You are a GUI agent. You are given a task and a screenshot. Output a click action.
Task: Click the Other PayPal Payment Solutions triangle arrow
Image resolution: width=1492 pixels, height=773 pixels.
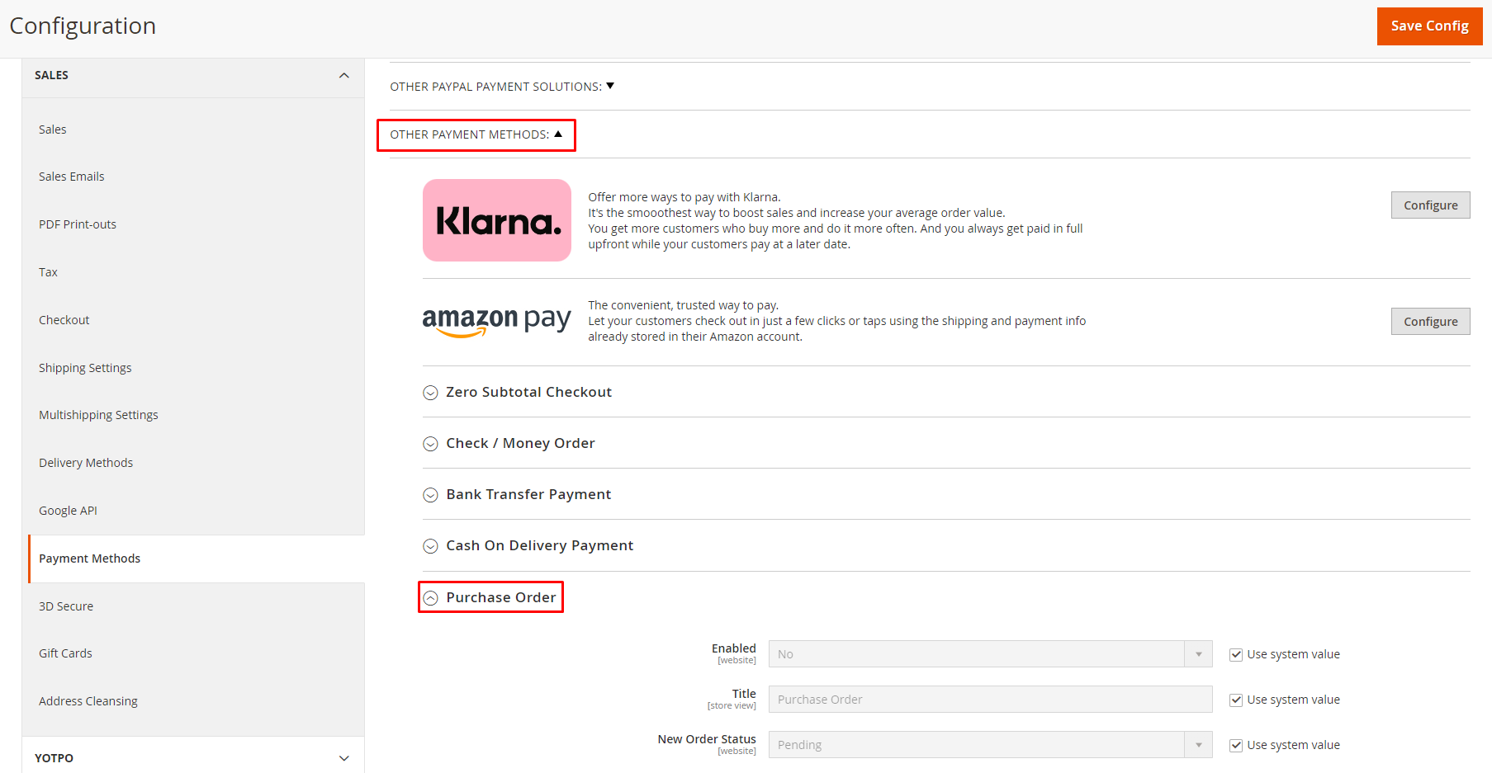[610, 86]
